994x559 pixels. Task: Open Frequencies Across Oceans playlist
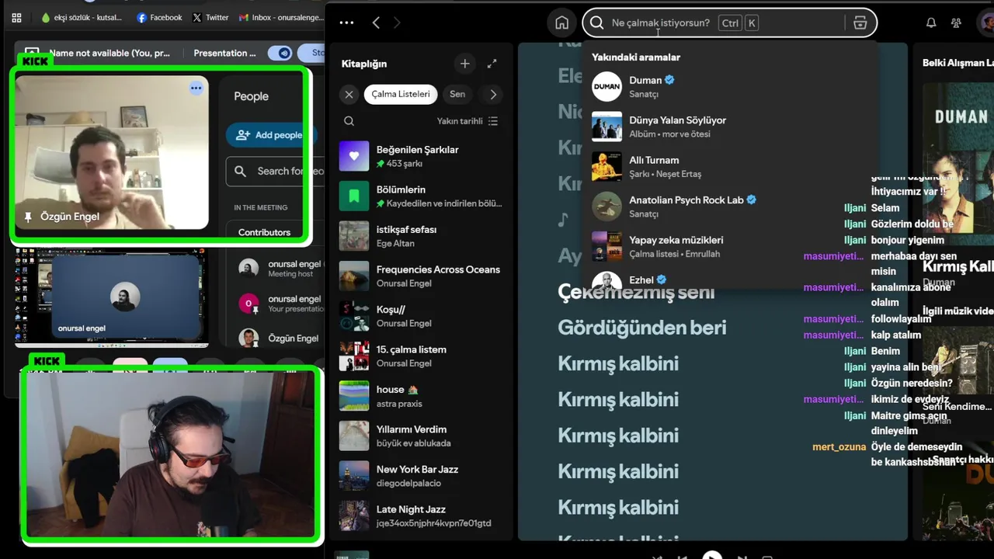pos(421,276)
